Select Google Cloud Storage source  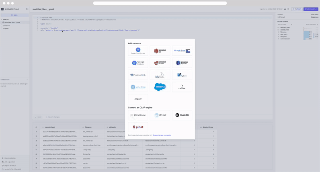click(138, 51)
